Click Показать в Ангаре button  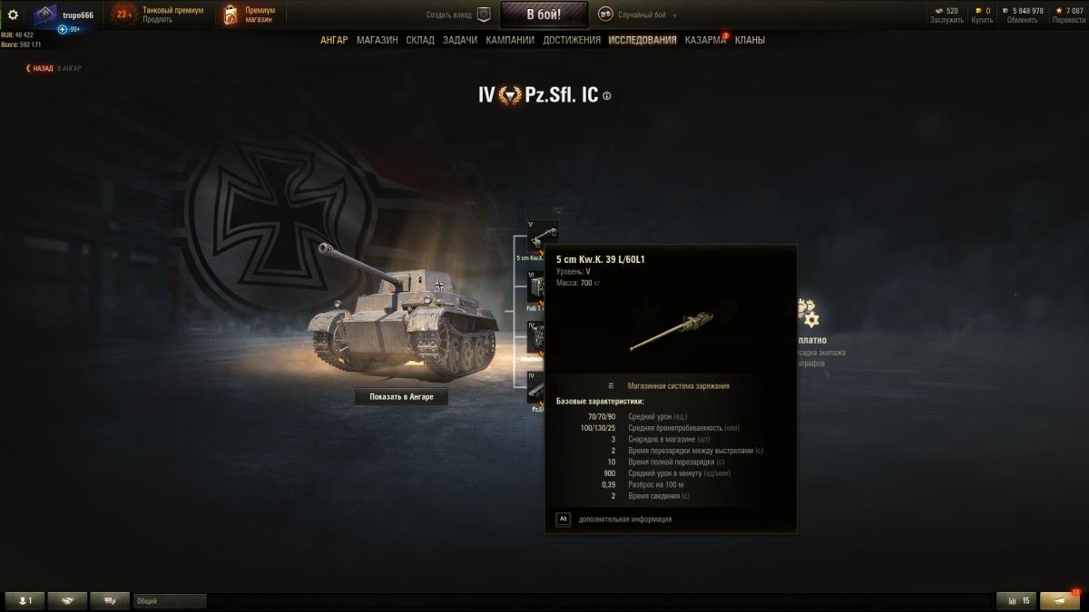(401, 397)
